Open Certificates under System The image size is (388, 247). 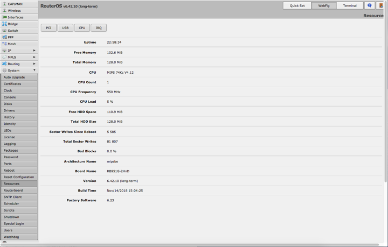click(19, 84)
